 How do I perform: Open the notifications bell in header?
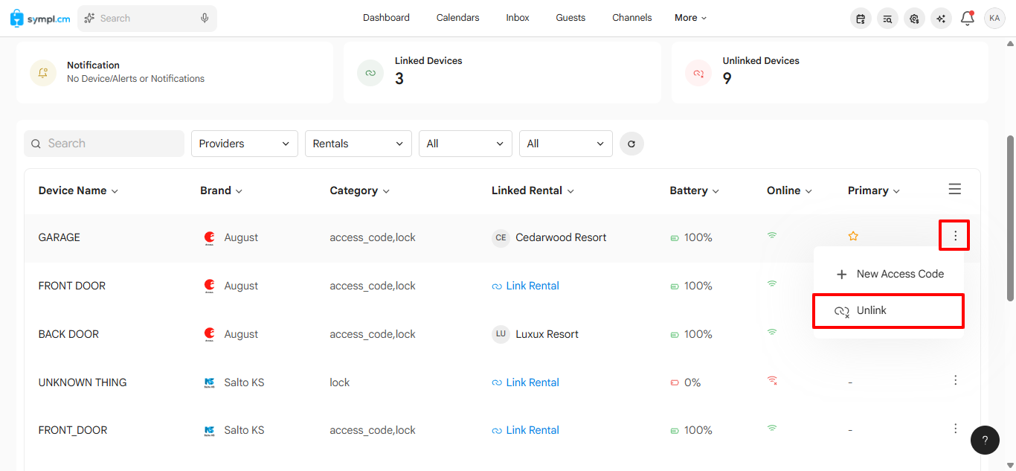[x=967, y=18]
